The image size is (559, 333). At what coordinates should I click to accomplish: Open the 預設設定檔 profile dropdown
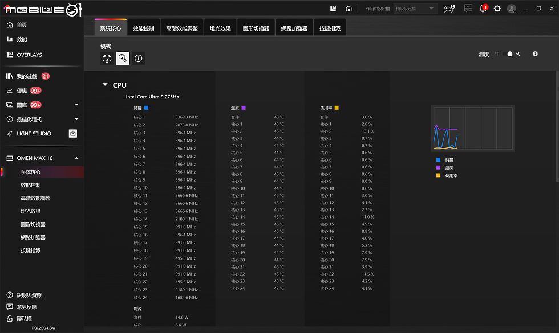pyautogui.click(x=416, y=9)
